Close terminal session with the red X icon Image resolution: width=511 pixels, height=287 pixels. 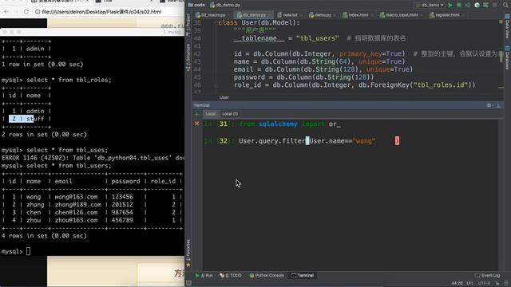click(197, 124)
